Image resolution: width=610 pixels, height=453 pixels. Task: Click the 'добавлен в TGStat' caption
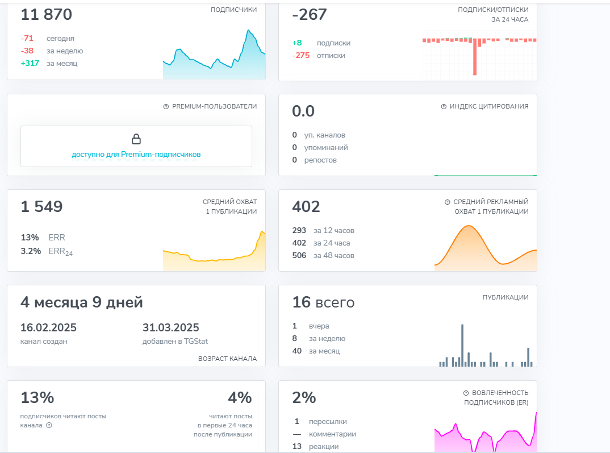pos(175,342)
